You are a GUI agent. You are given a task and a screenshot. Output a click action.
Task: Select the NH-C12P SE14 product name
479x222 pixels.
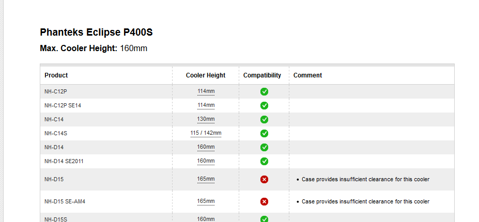[x=63, y=106]
